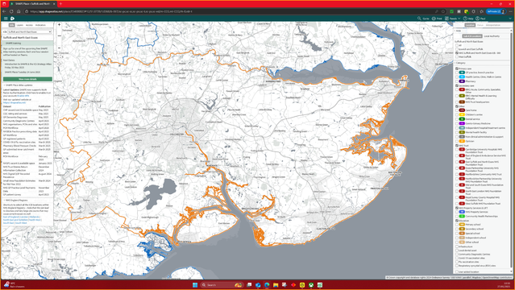Select the Local Authority tab
The height and width of the screenshot is (290, 515).
pos(492,36)
